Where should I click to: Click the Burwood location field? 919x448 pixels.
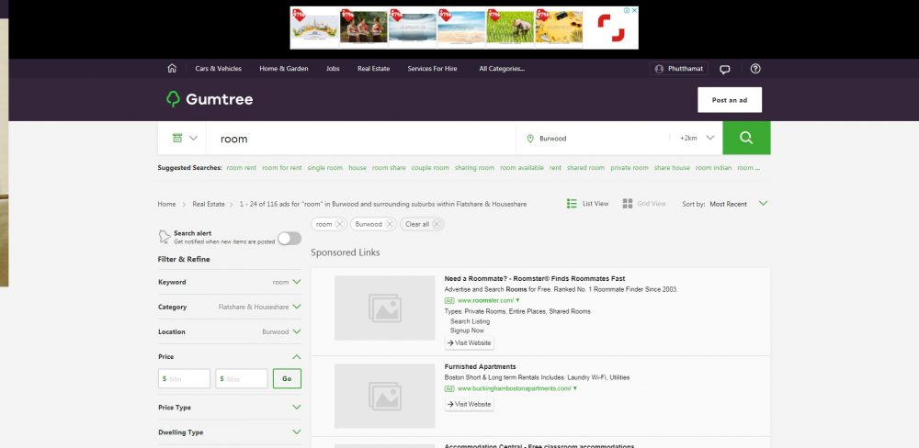(592, 139)
